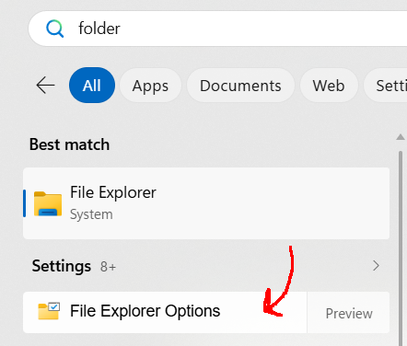Click the results list vertical scrollbar
407x346 pixels.
(x=401, y=248)
